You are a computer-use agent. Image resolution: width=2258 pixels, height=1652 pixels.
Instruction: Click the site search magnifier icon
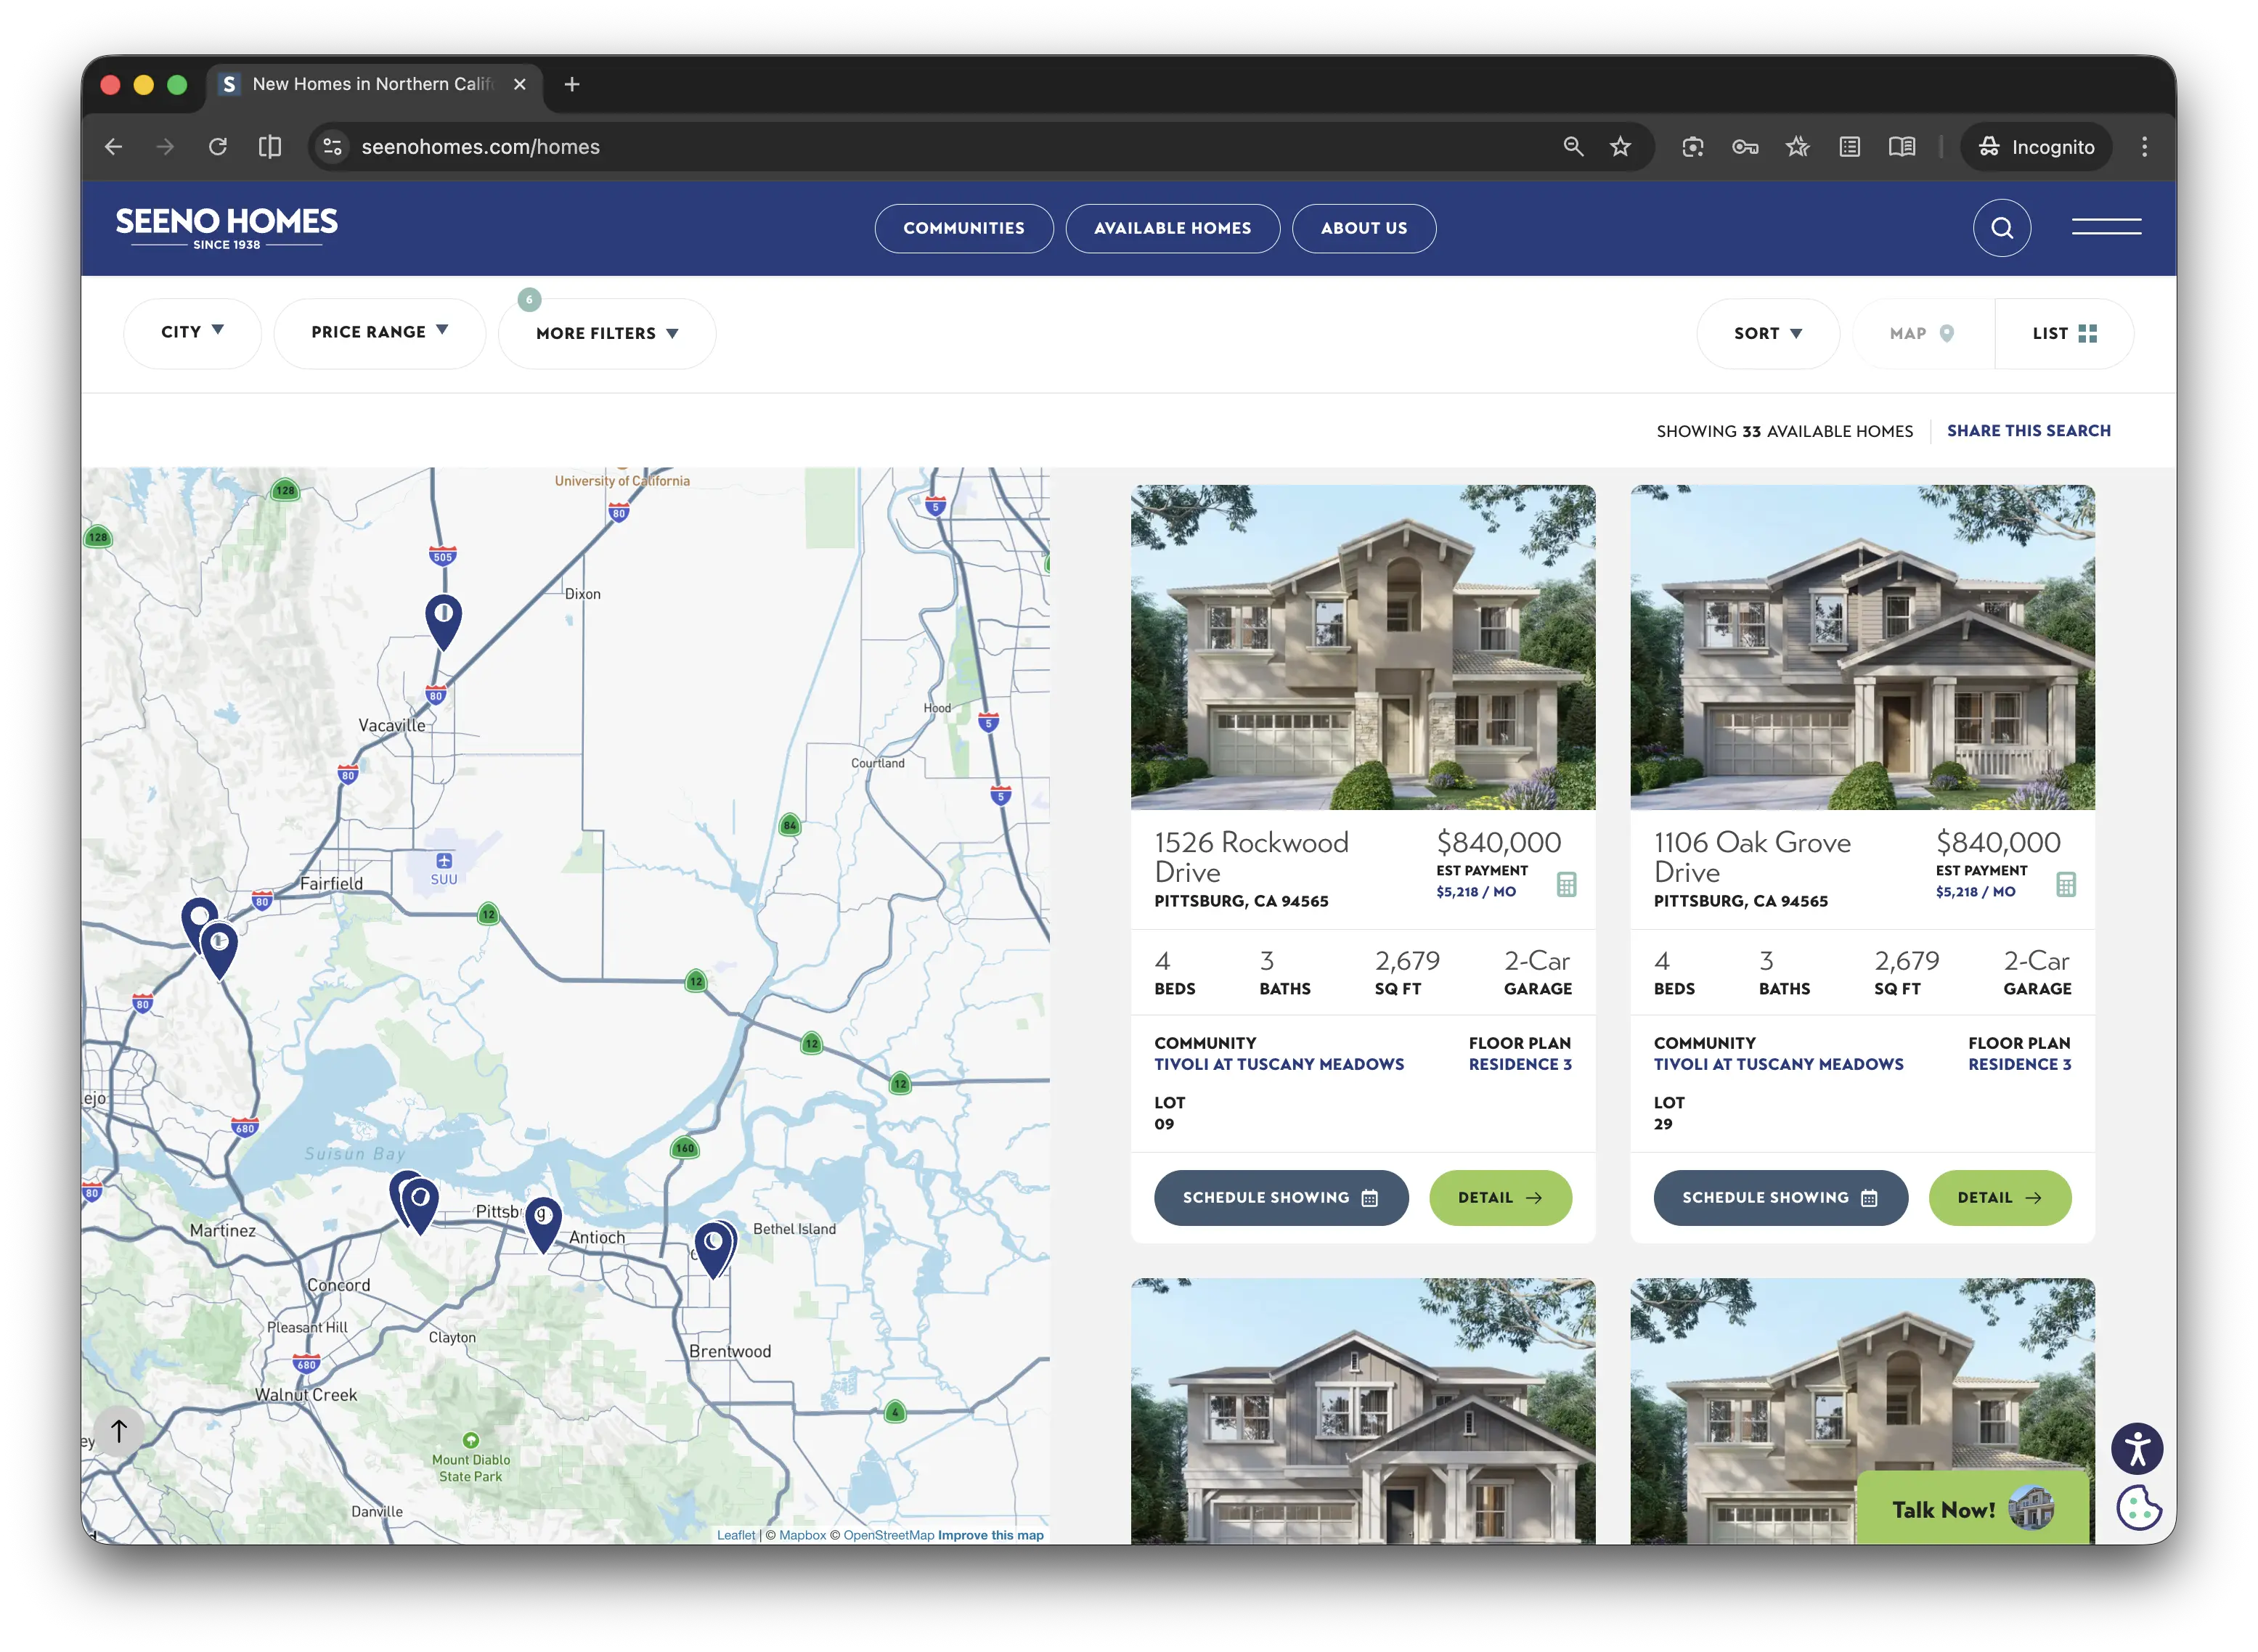point(2001,228)
